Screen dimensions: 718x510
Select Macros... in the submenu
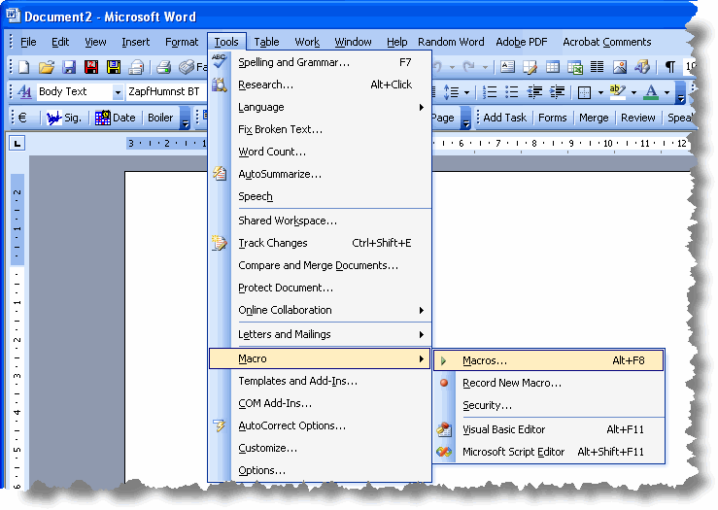pyautogui.click(x=549, y=360)
